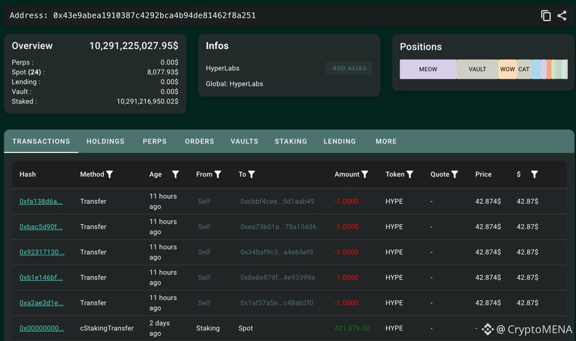Open transaction hash 0x00000000...
Image resolution: width=576 pixels, height=341 pixels.
click(x=42, y=328)
